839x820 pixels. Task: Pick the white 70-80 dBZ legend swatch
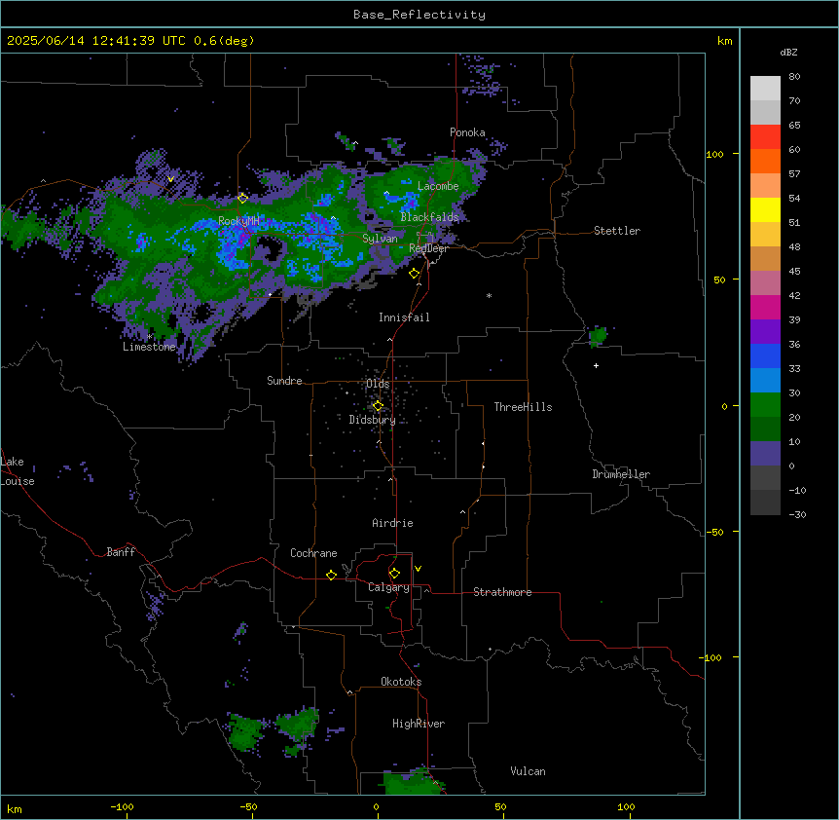click(x=765, y=89)
